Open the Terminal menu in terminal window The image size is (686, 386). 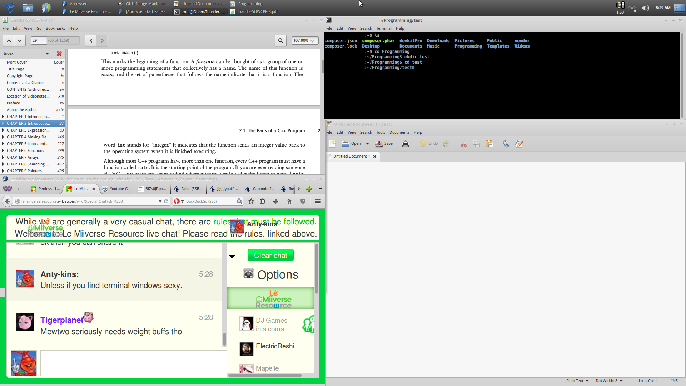(x=384, y=28)
